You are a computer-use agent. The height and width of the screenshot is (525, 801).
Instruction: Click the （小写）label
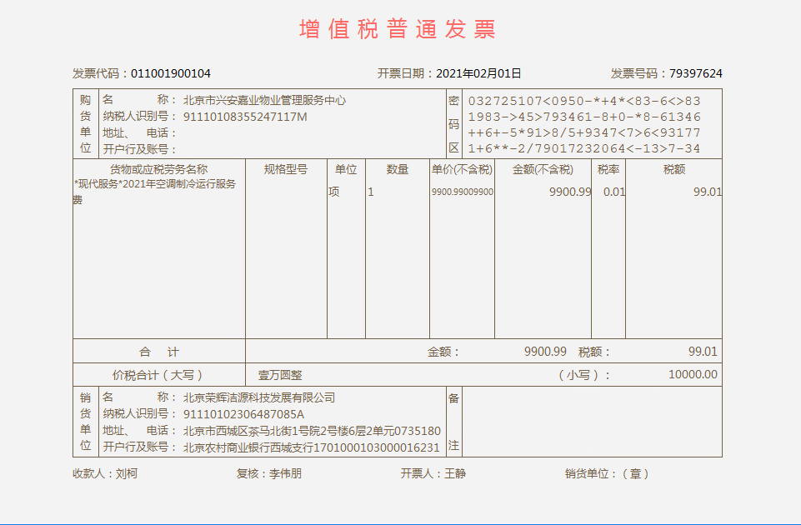coord(584,375)
